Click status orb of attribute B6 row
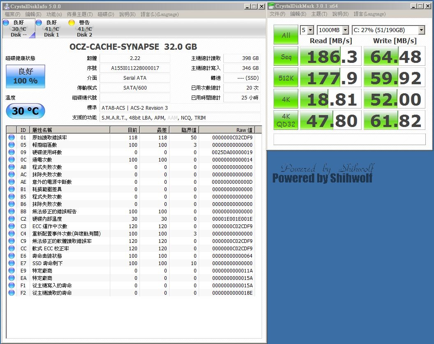The image size is (434, 344). pos(12,204)
